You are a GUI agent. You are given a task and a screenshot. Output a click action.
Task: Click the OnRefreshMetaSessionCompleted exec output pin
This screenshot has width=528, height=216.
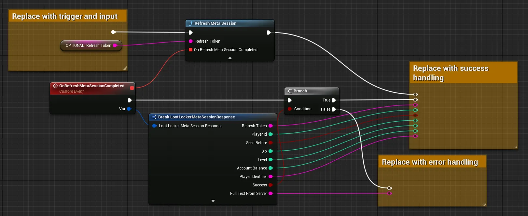click(130, 100)
